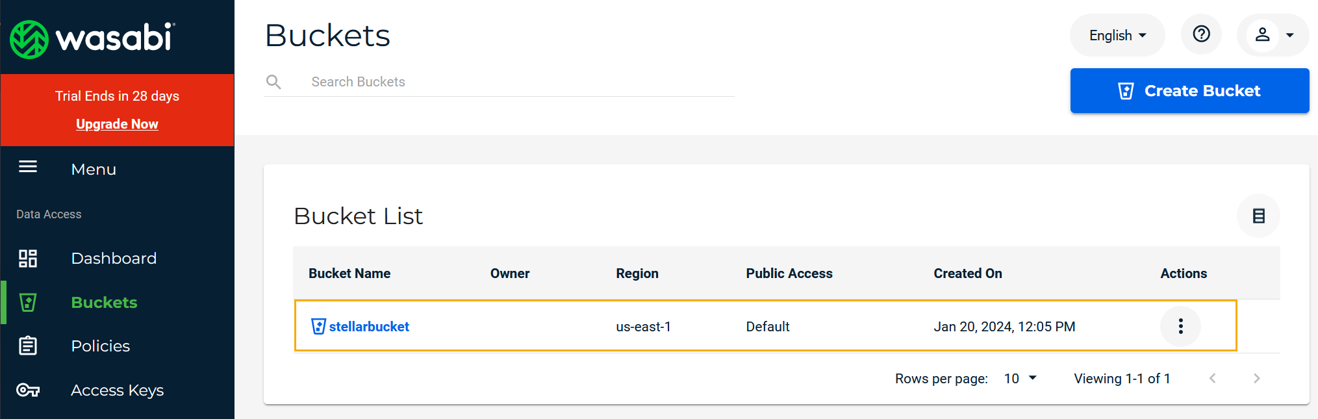Click the Wasabi logo

pyautogui.click(x=92, y=39)
